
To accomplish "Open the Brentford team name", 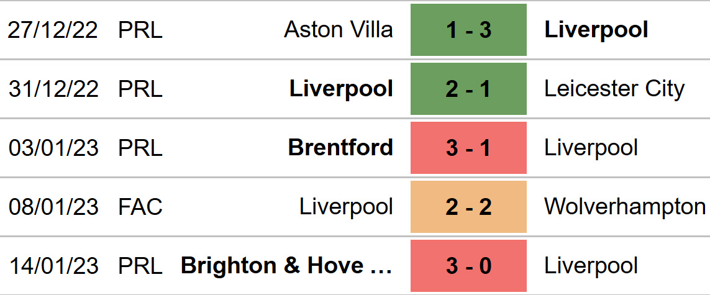I will (340, 148).
